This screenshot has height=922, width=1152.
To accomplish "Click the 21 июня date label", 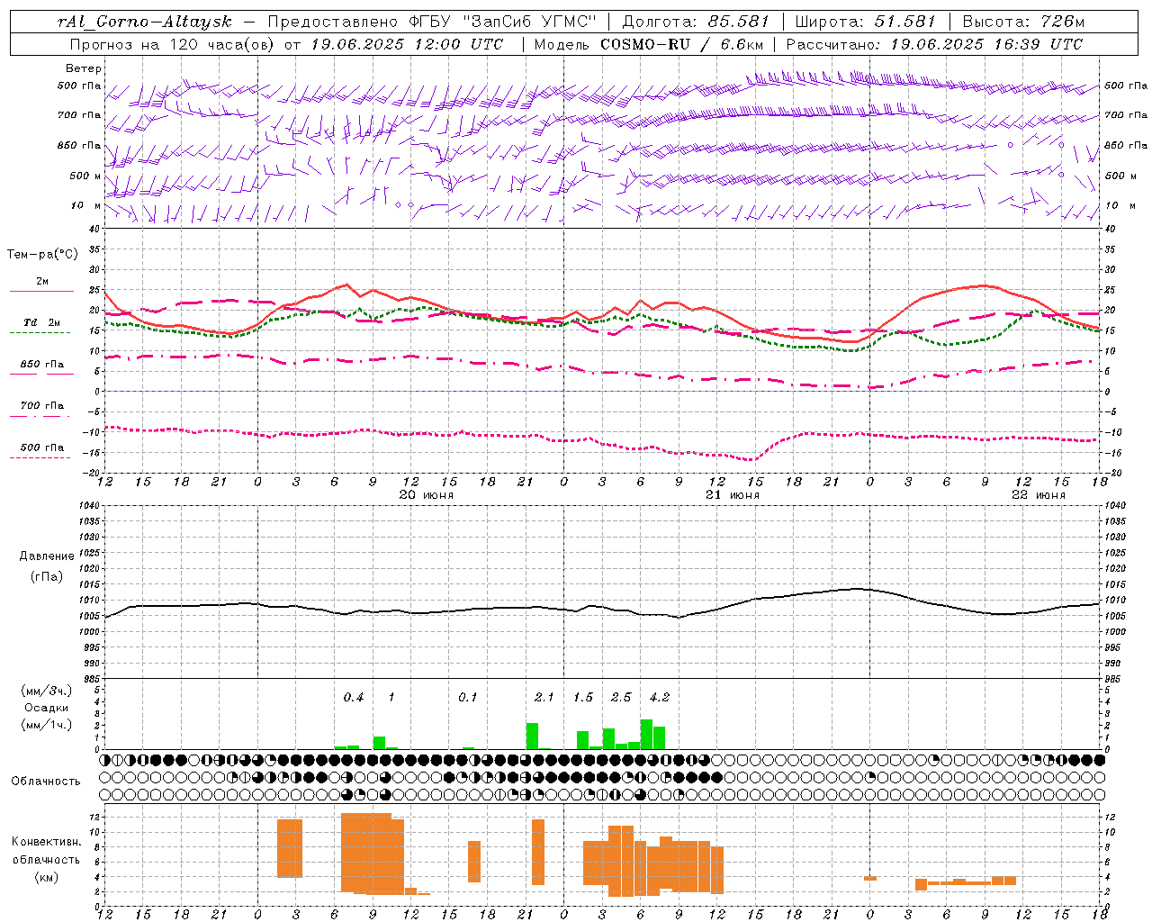I will pos(733,495).
